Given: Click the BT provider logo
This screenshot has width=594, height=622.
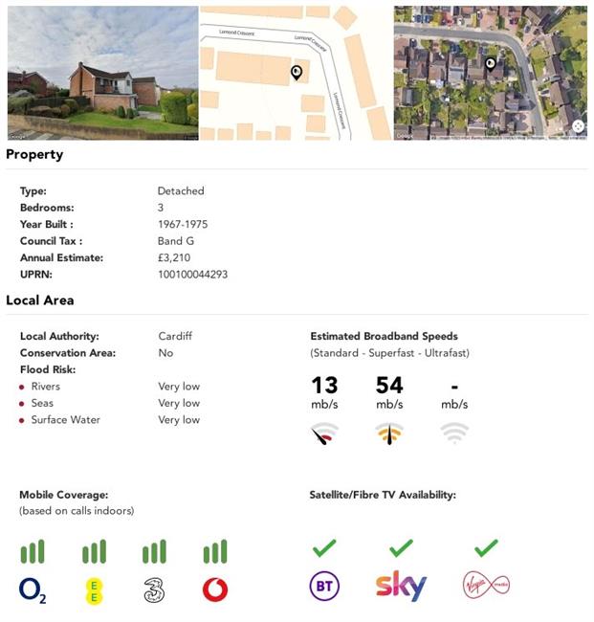Looking at the screenshot, I should coord(324,586).
